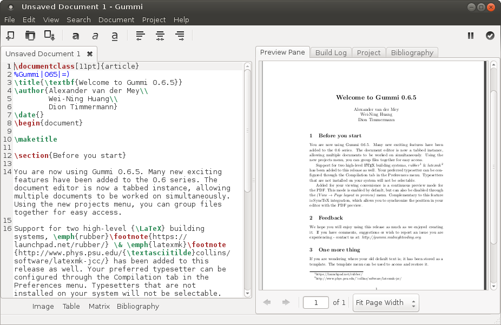Viewport: 501px width, 325px height.
Task: Open the View menu
Action: click(51, 20)
